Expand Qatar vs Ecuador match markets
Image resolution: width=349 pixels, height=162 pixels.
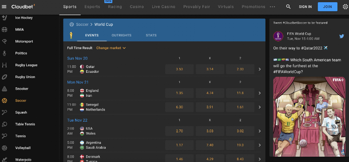click(x=259, y=69)
